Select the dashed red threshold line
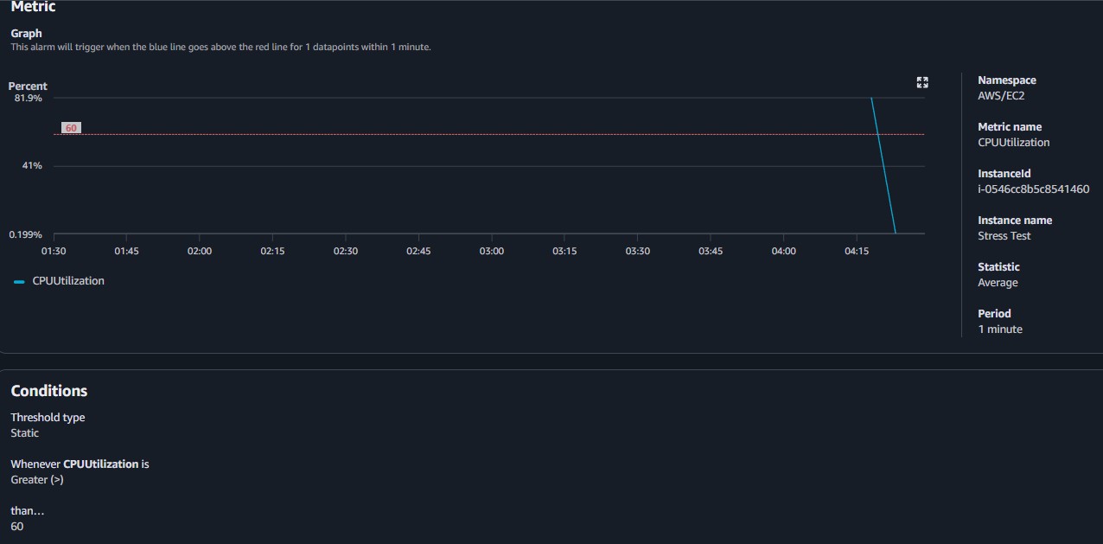1103x544 pixels. tap(432, 134)
